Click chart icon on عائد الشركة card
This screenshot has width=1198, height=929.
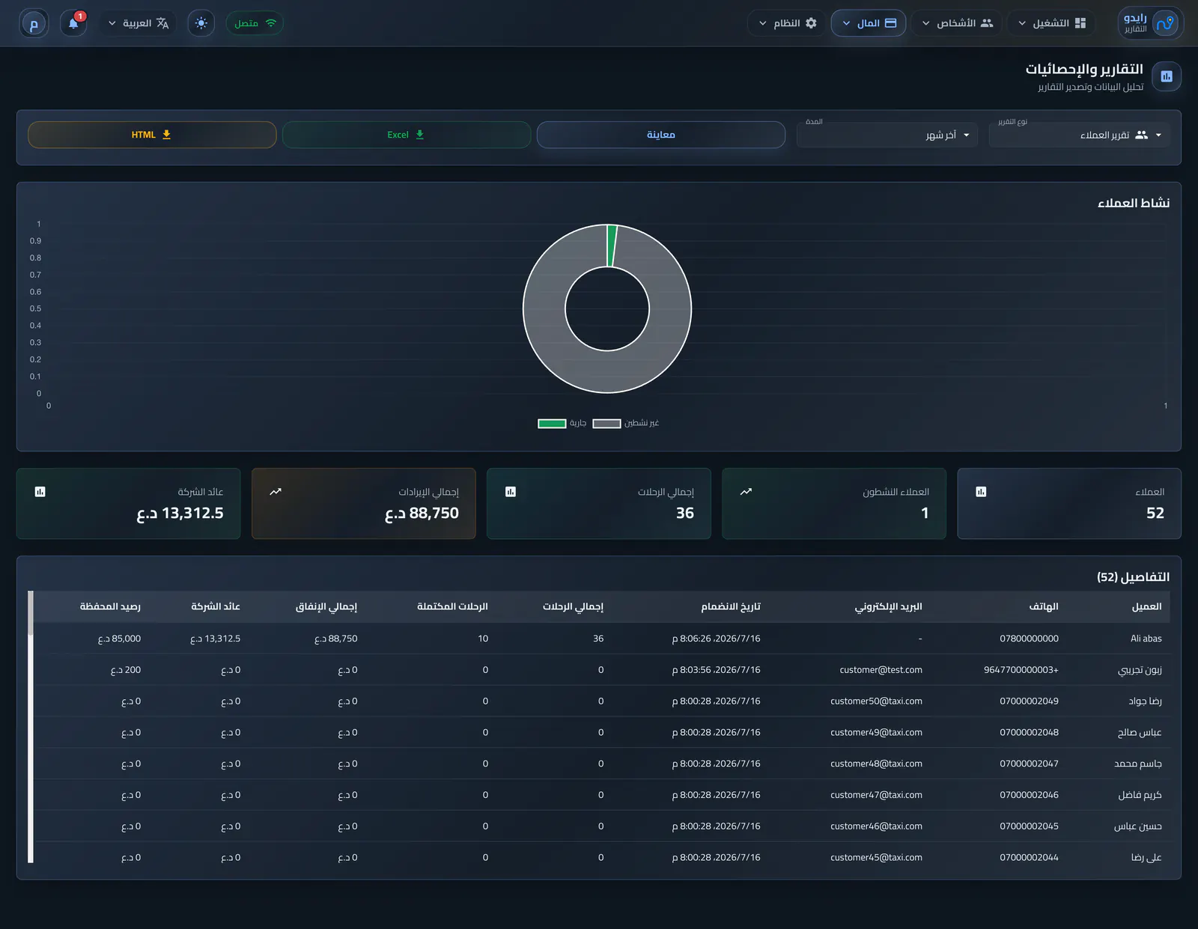pos(40,492)
